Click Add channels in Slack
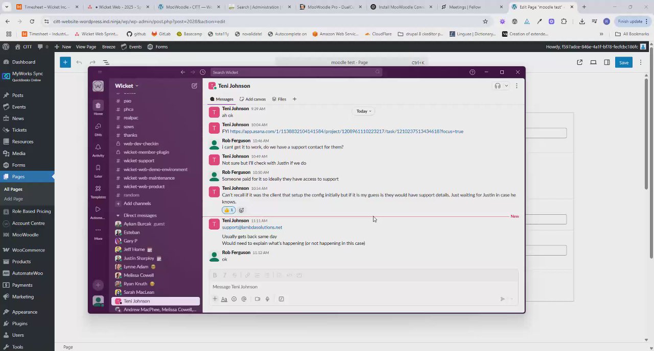Screen dimensions: 654x351 point(137,204)
